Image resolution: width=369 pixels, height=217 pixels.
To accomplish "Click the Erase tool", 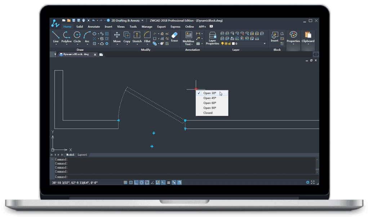I will [x=174, y=37].
